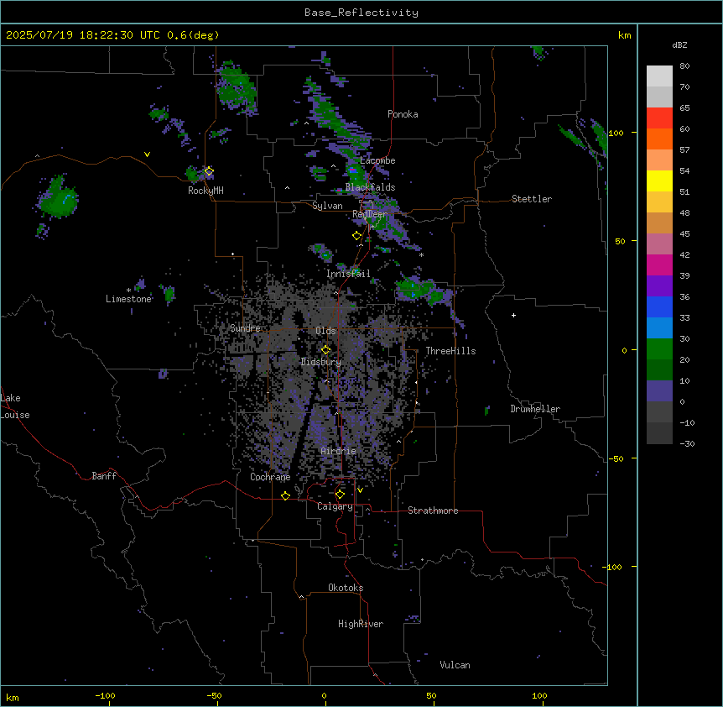Click the ThreeHills town label
The width and height of the screenshot is (723, 707).
pos(450,351)
